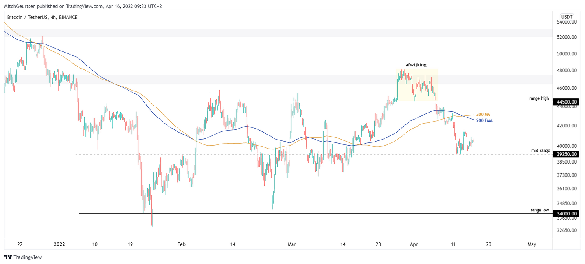Click the 40000.00 price axis value

pyautogui.click(x=568, y=146)
